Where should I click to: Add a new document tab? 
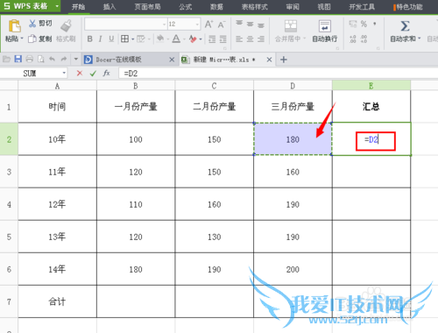284,60
